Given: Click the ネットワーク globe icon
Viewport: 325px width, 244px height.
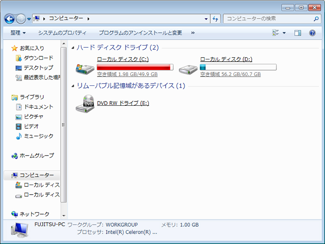Looking at the screenshot, I should click(x=14, y=214).
